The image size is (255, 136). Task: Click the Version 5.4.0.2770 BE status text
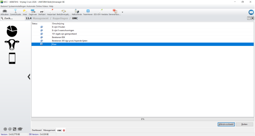pyautogui.click(x=10, y=134)
